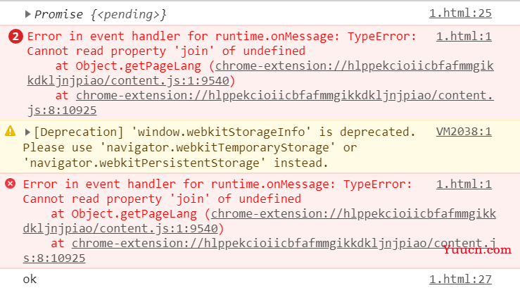Select first 'Error in event handler' message text

point(222,44)
